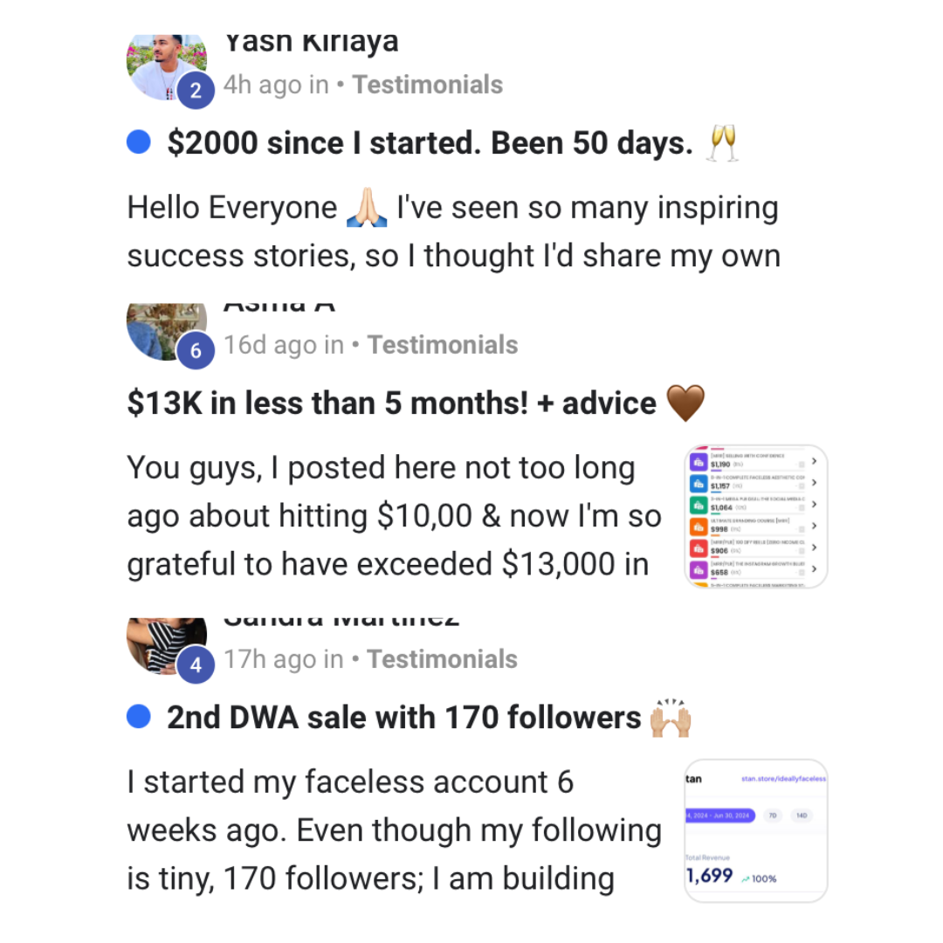This screenshot has height=943, width=943.
Task: Select the 7D range pill in the revenue screenshot
Action: coord(772,816)
